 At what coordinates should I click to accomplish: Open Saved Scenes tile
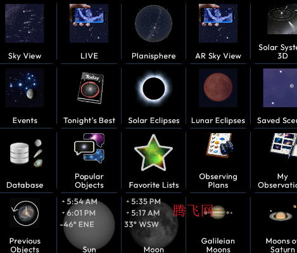tap(274, 96)
